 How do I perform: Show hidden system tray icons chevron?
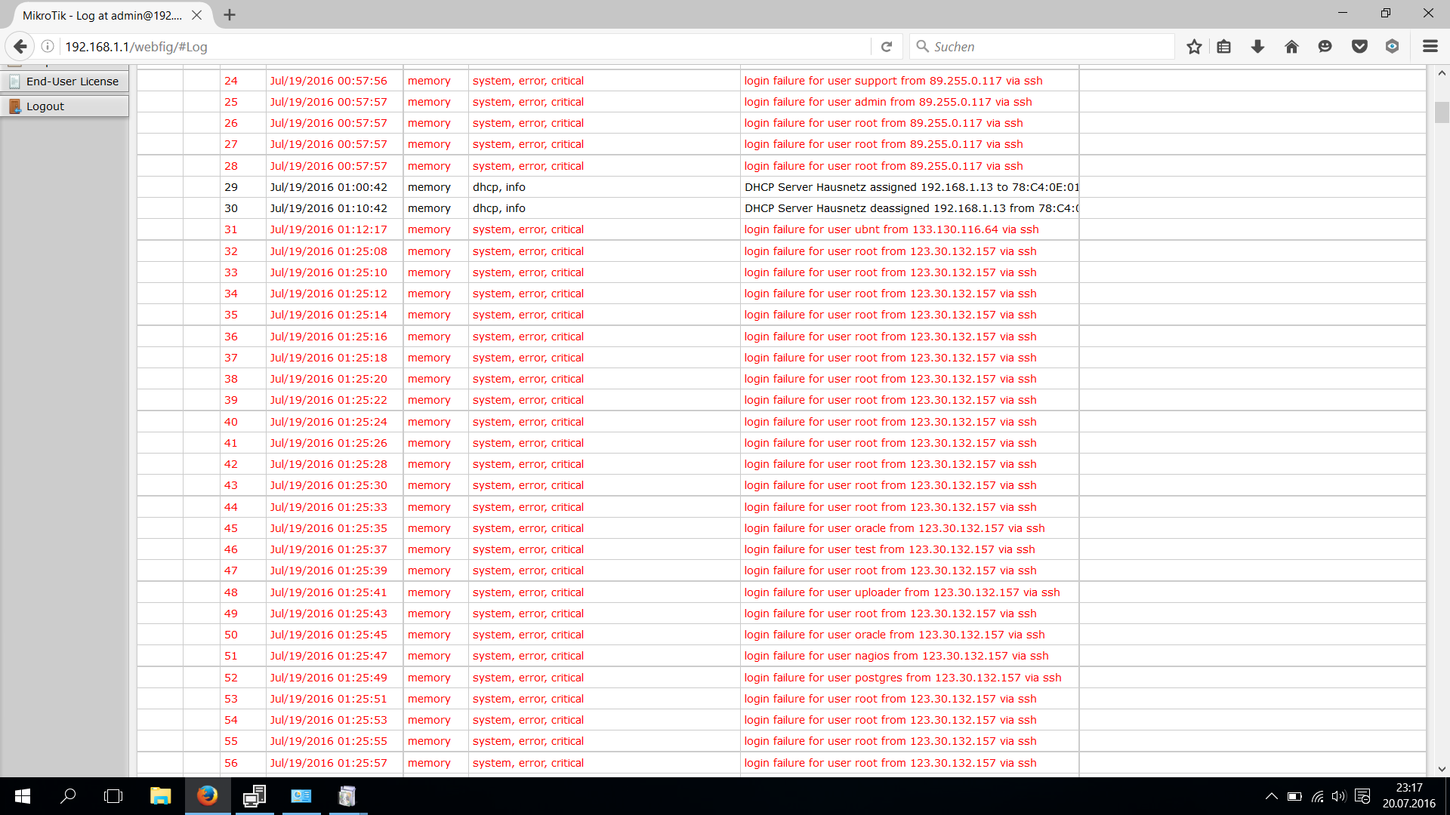1272,796
